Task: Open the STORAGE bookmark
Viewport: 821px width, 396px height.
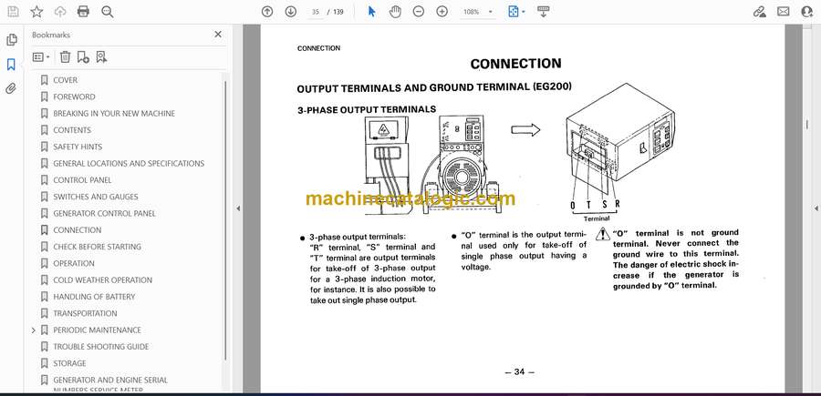Action: 69,363
